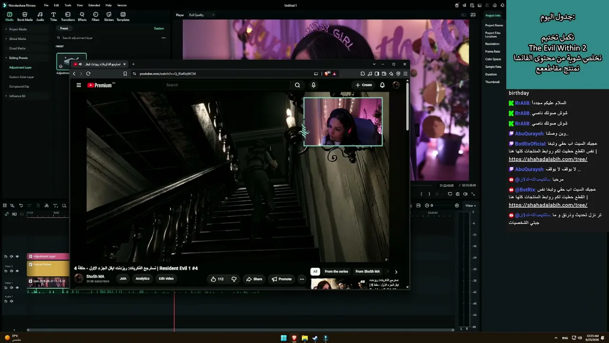This screenshot has height=343, width=609.
Task: Open the Titles panel in Filmora
Action: pyautogui.click(x=53, y=17)
